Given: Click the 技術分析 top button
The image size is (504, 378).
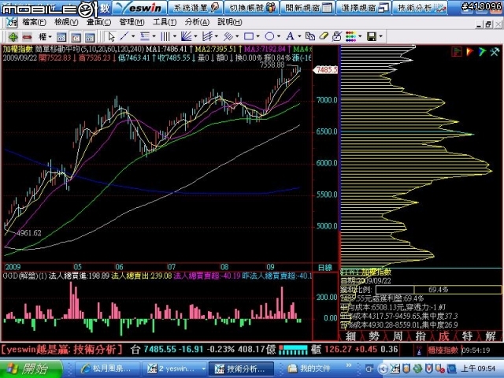Looking at the screenshot, I should coord(420,7).
